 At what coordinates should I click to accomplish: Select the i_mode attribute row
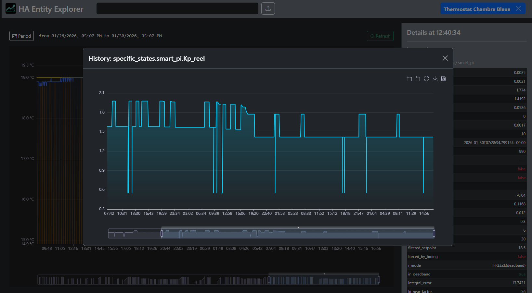click(466, 265)
